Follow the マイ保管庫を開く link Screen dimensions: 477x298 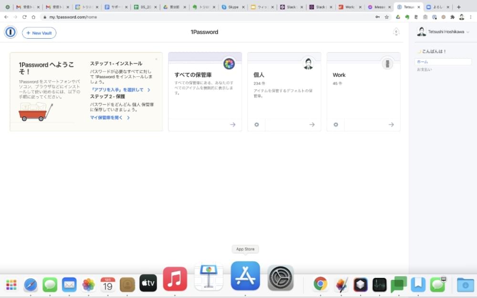click(110, 117)
